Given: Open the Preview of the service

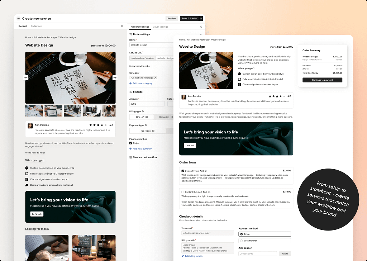Looking at the screenshot, I should click(172, 19).
